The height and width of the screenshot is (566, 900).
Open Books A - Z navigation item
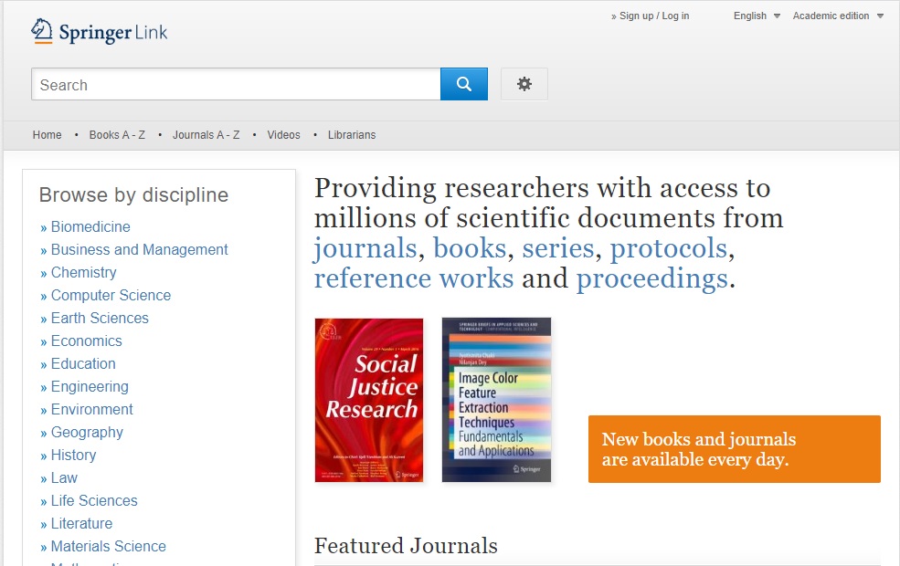click(x=117, y=135)
